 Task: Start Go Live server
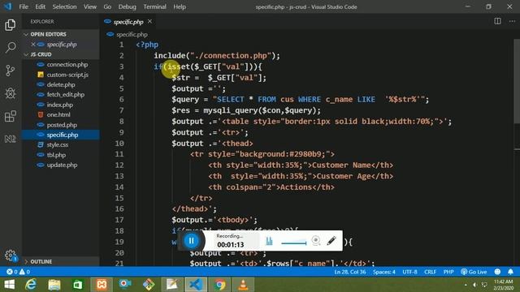pos(474,272)
